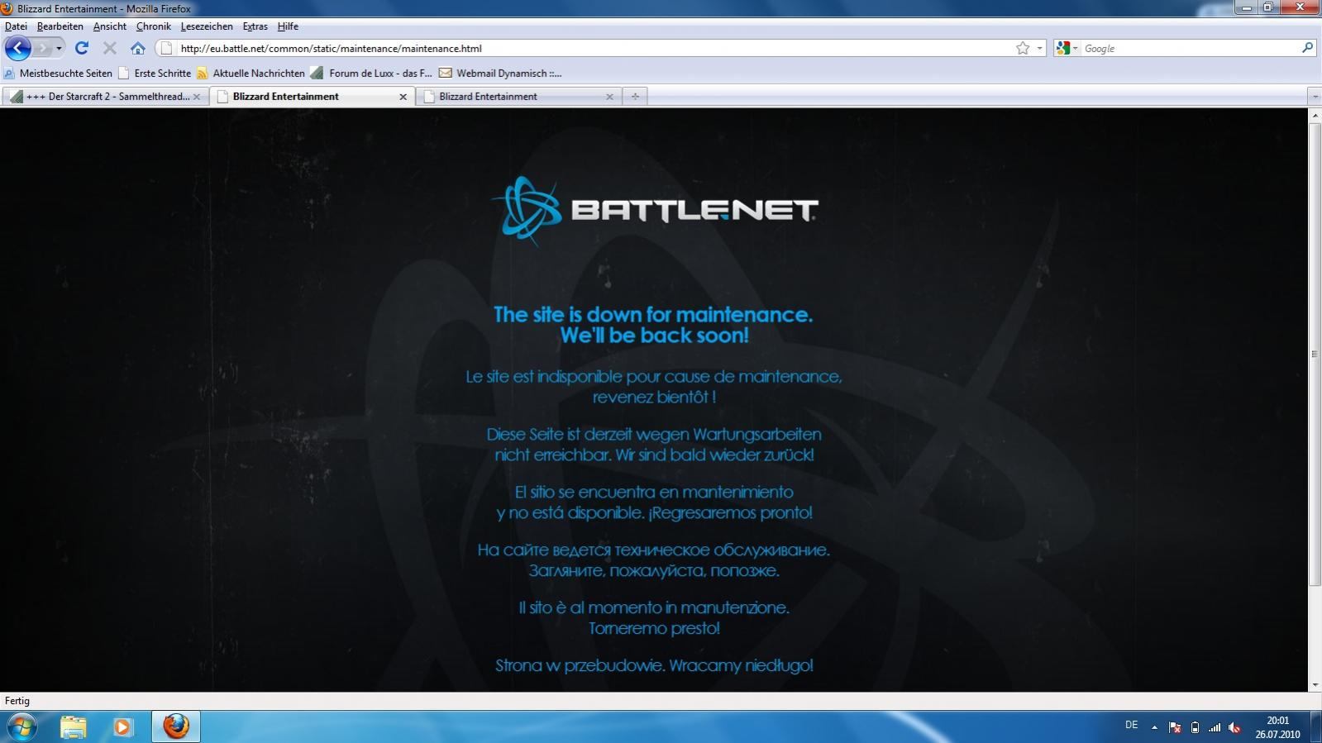The width and height of the screenshot is (1322, 743).
Task: Click the scrollbar down arrow
Action: tap(1315, 685)
